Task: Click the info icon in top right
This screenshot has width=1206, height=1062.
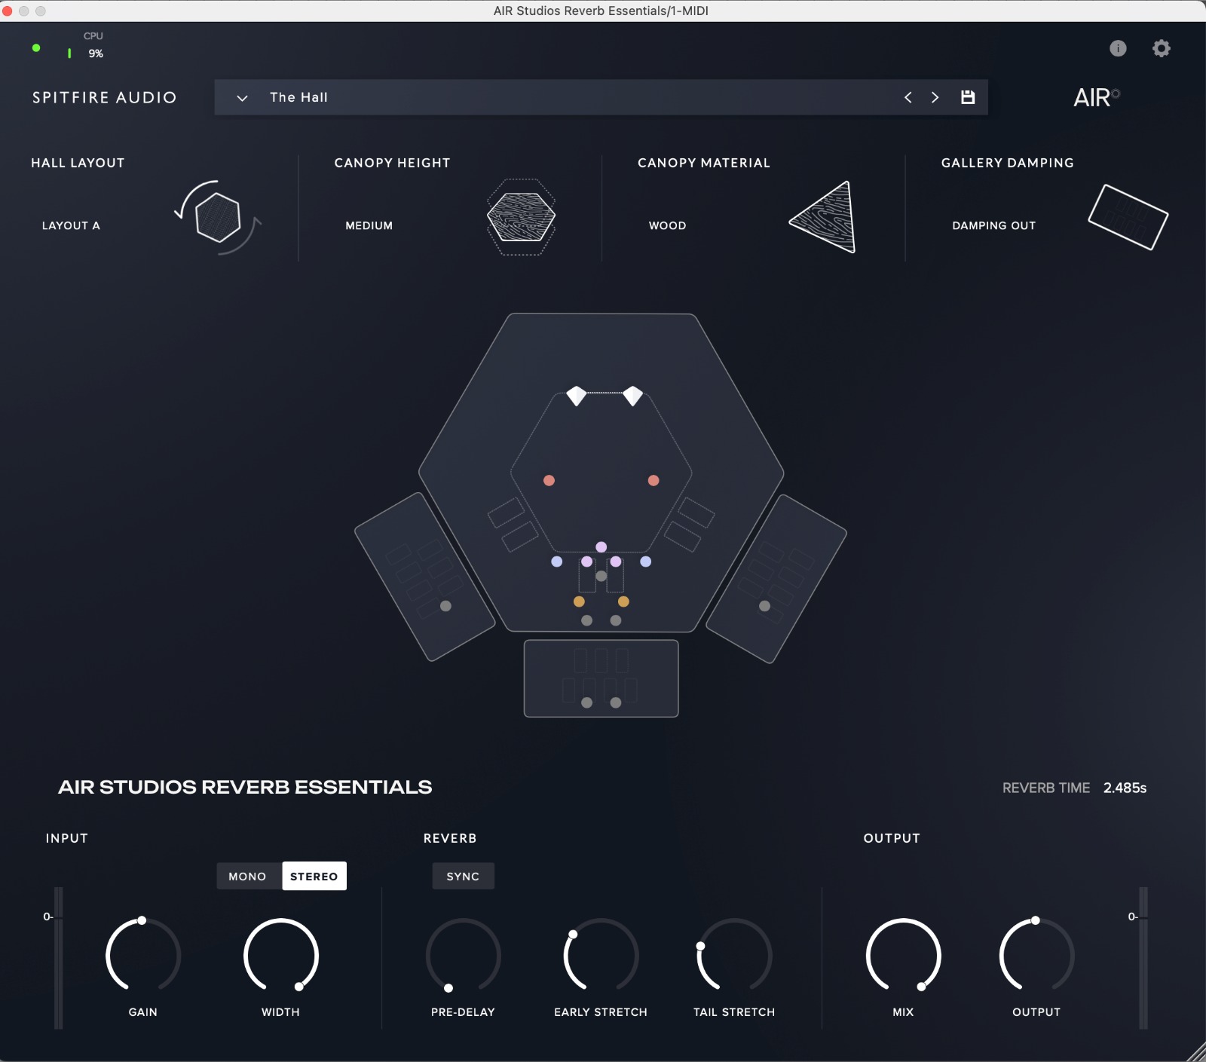Action: coord(1118,48)
